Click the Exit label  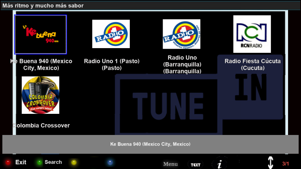(x=21, y=162)
